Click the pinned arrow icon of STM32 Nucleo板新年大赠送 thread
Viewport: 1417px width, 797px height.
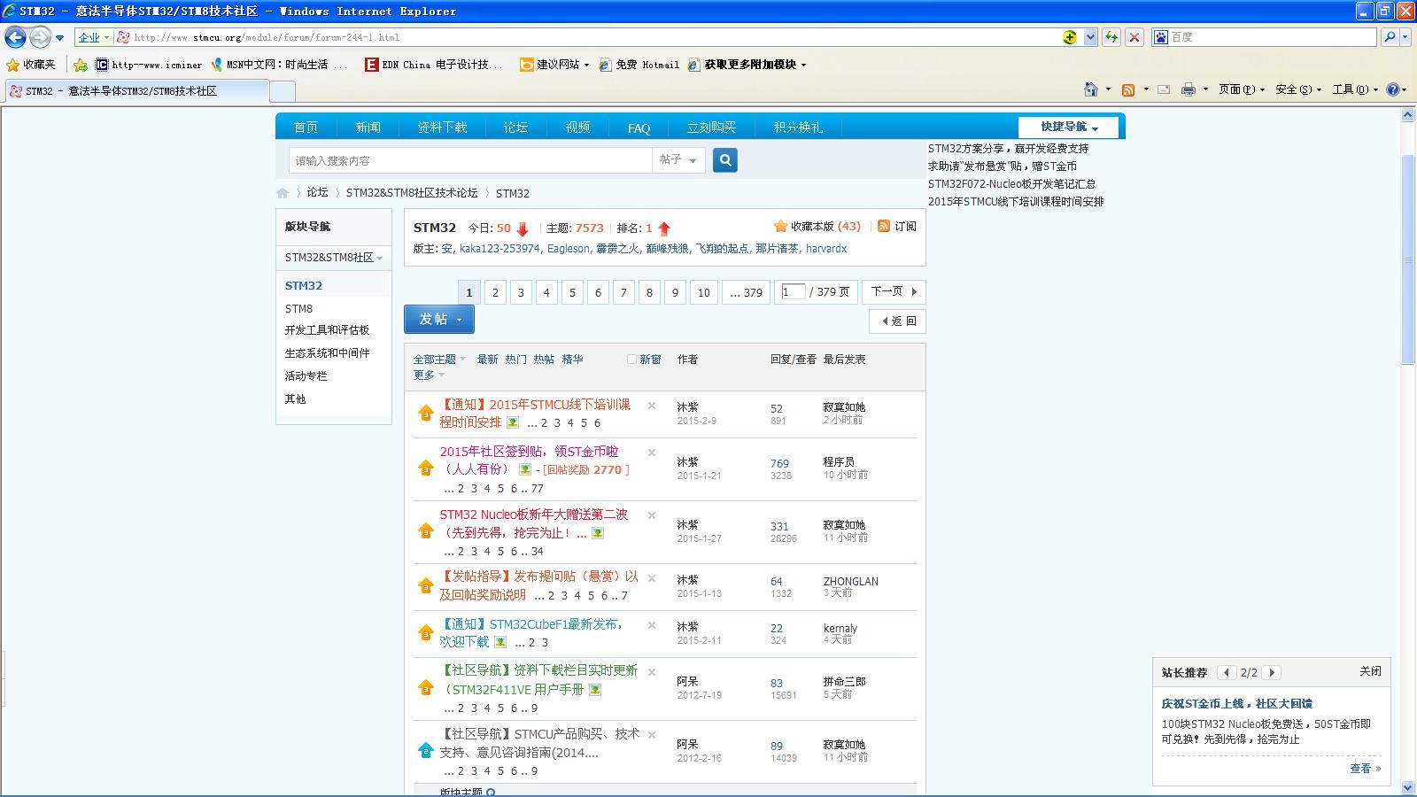(426, 530)
